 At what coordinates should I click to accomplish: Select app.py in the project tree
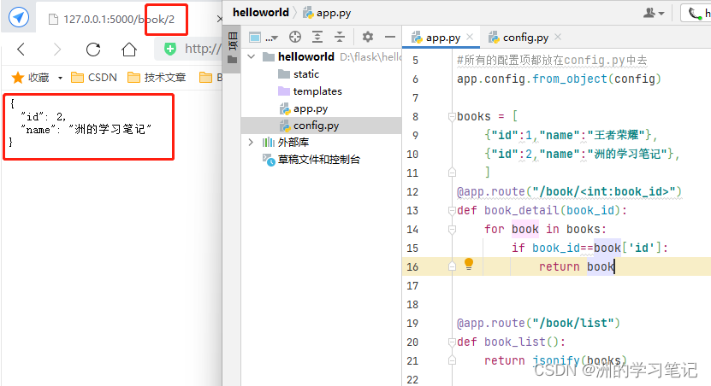(311, 108)
